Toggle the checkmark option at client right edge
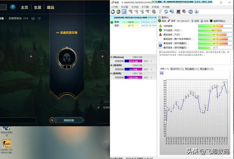Image resolution: width=234 pixels, height=159 pixels. [98, 107]
